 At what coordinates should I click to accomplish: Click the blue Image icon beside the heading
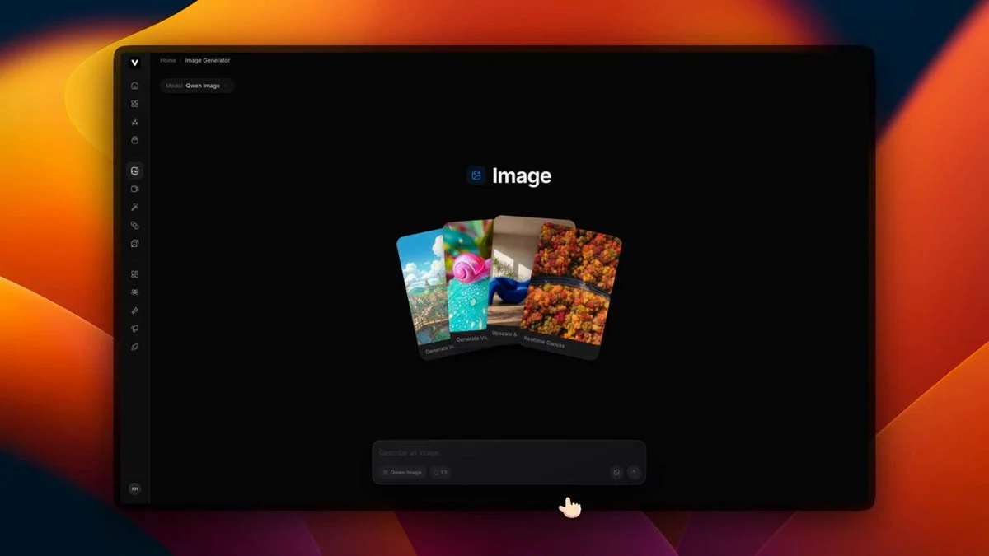click(476, 175)
